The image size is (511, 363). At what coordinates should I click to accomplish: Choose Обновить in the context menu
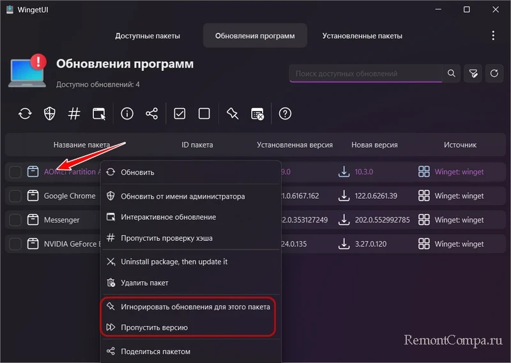pos(191,172)
